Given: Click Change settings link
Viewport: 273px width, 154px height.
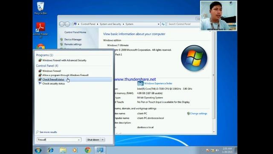Looking at the screenshot, I should [x=198, y=113].
